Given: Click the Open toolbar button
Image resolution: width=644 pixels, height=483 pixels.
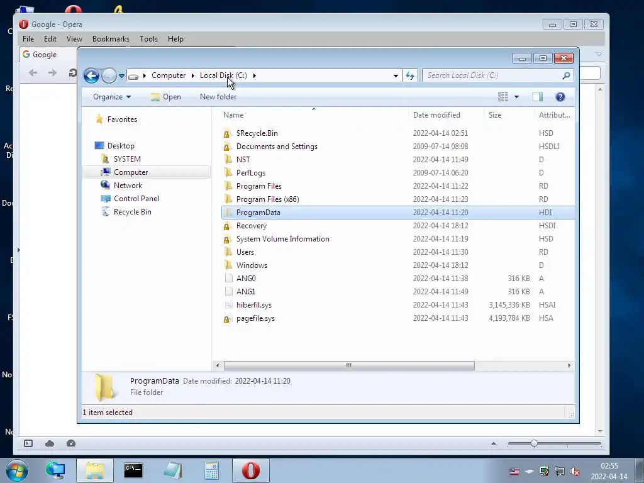Looking at the screenshot, I should coord(166,97).
